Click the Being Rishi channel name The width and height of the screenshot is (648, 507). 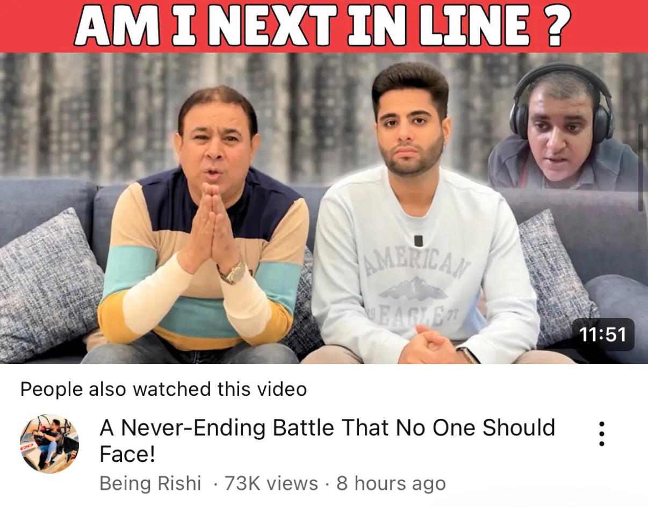[x=150, y=483]
